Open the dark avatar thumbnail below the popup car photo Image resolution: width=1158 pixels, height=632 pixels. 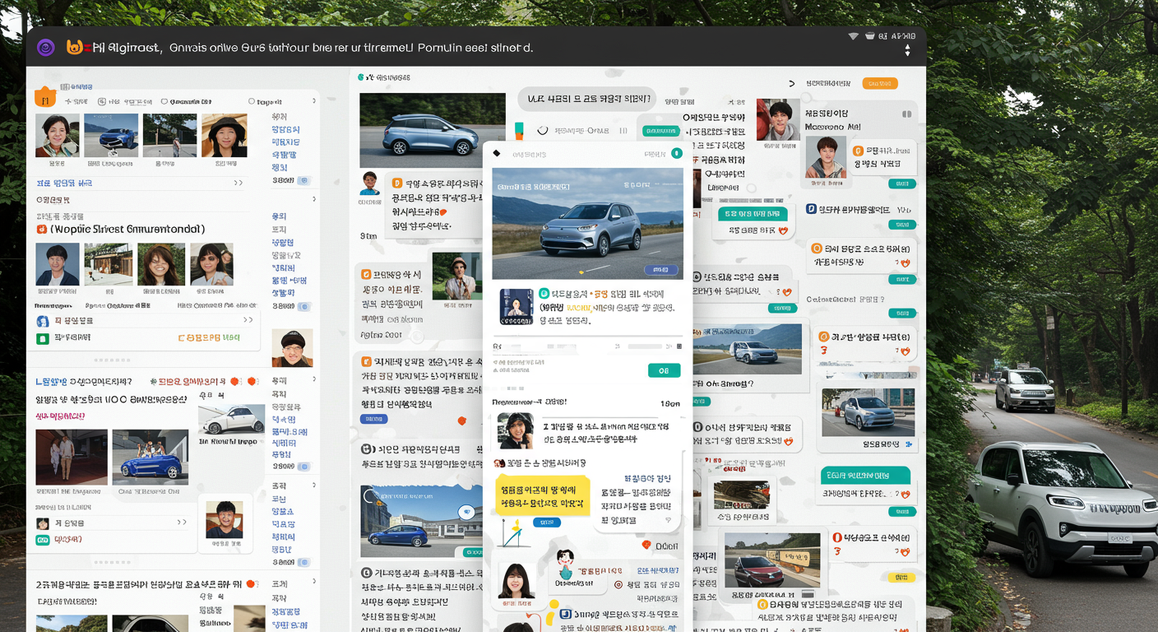(x=516, y=306)
